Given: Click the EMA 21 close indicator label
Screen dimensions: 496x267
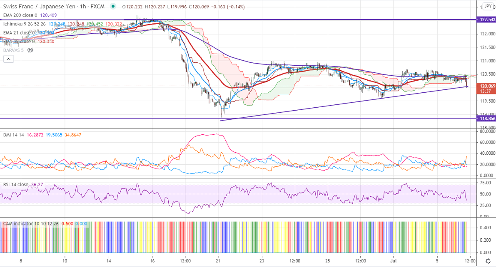Looking at the screenshot, I should 19,32.
